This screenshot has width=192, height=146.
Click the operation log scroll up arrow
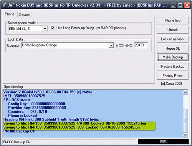pyautogui.click(x=185, y=92)
